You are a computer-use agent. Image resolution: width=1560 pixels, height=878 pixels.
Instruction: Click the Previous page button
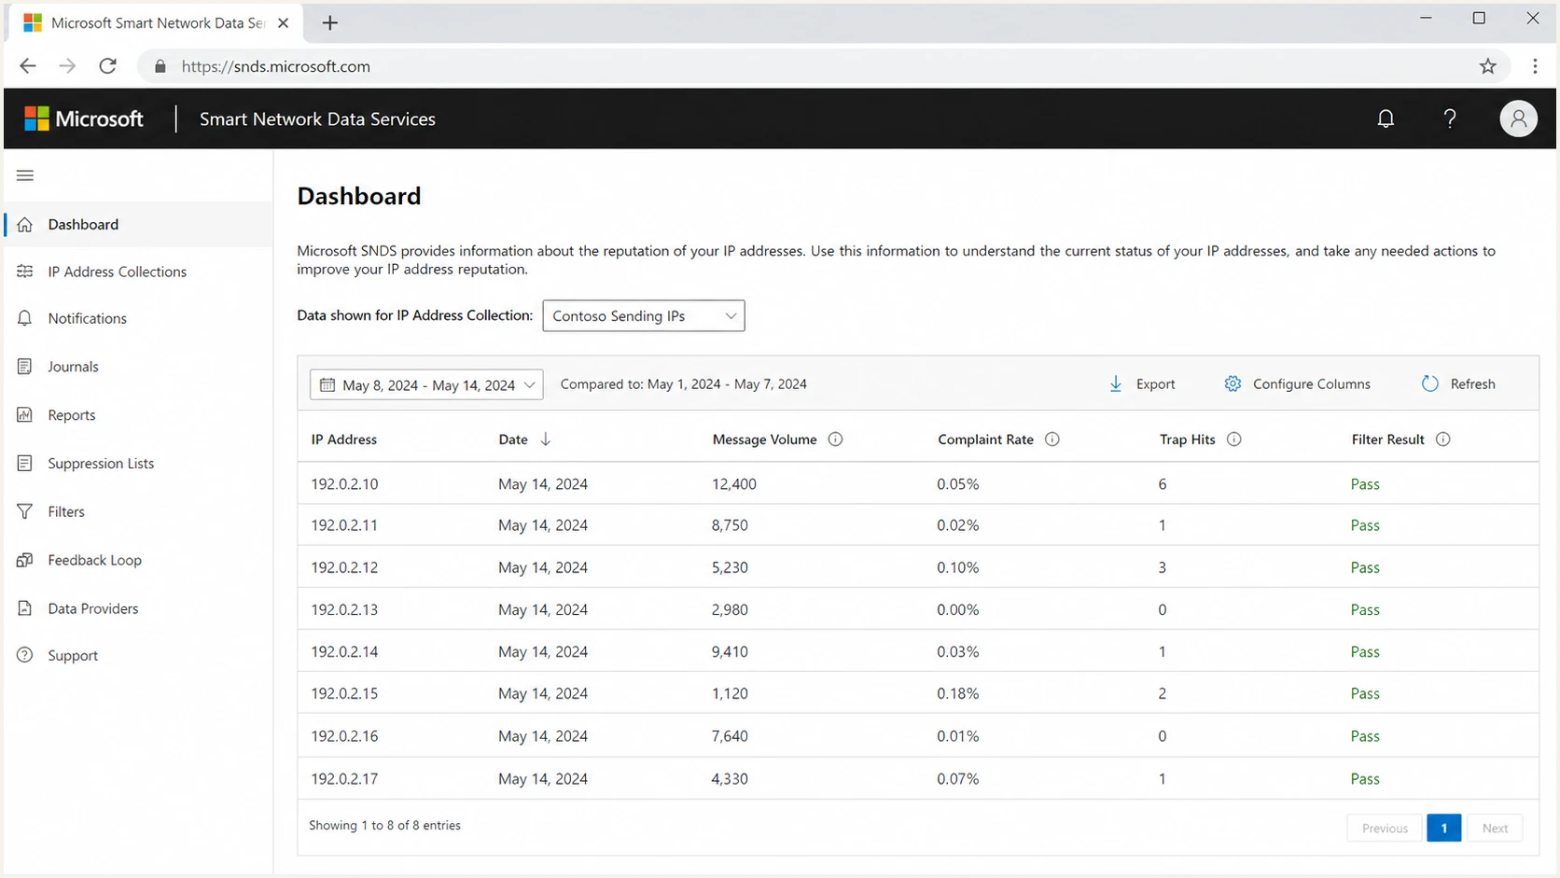tap(1385, 828)
